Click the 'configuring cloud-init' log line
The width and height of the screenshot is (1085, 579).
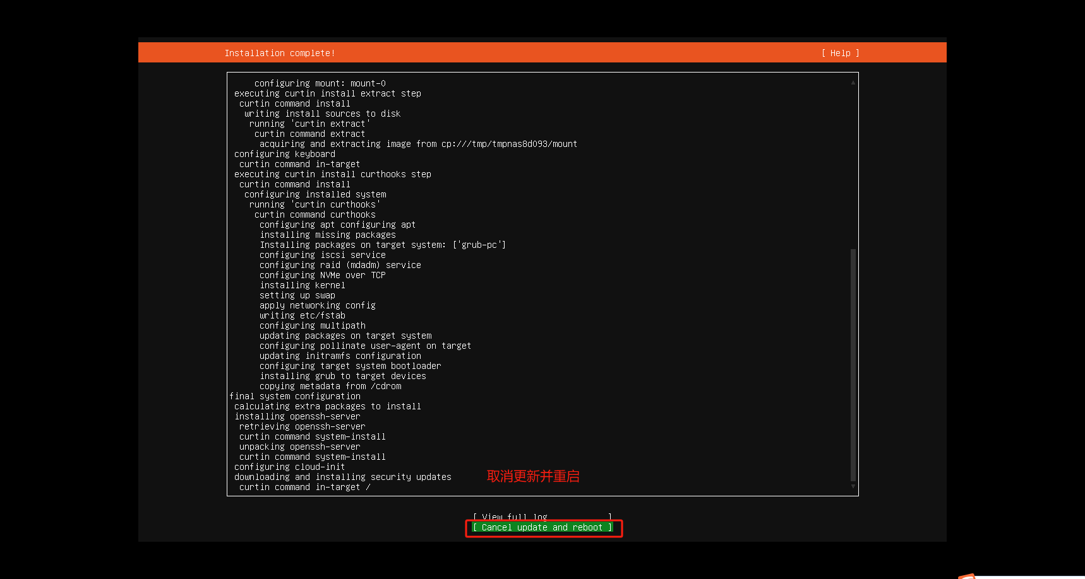point(289,467)
